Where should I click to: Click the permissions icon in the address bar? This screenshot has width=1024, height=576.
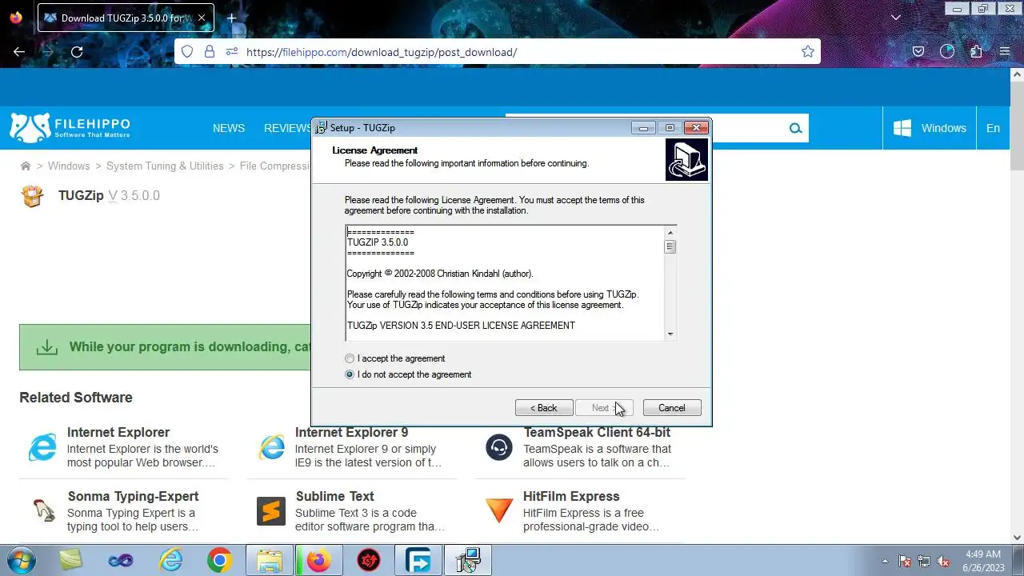click(x=232, y=52)
